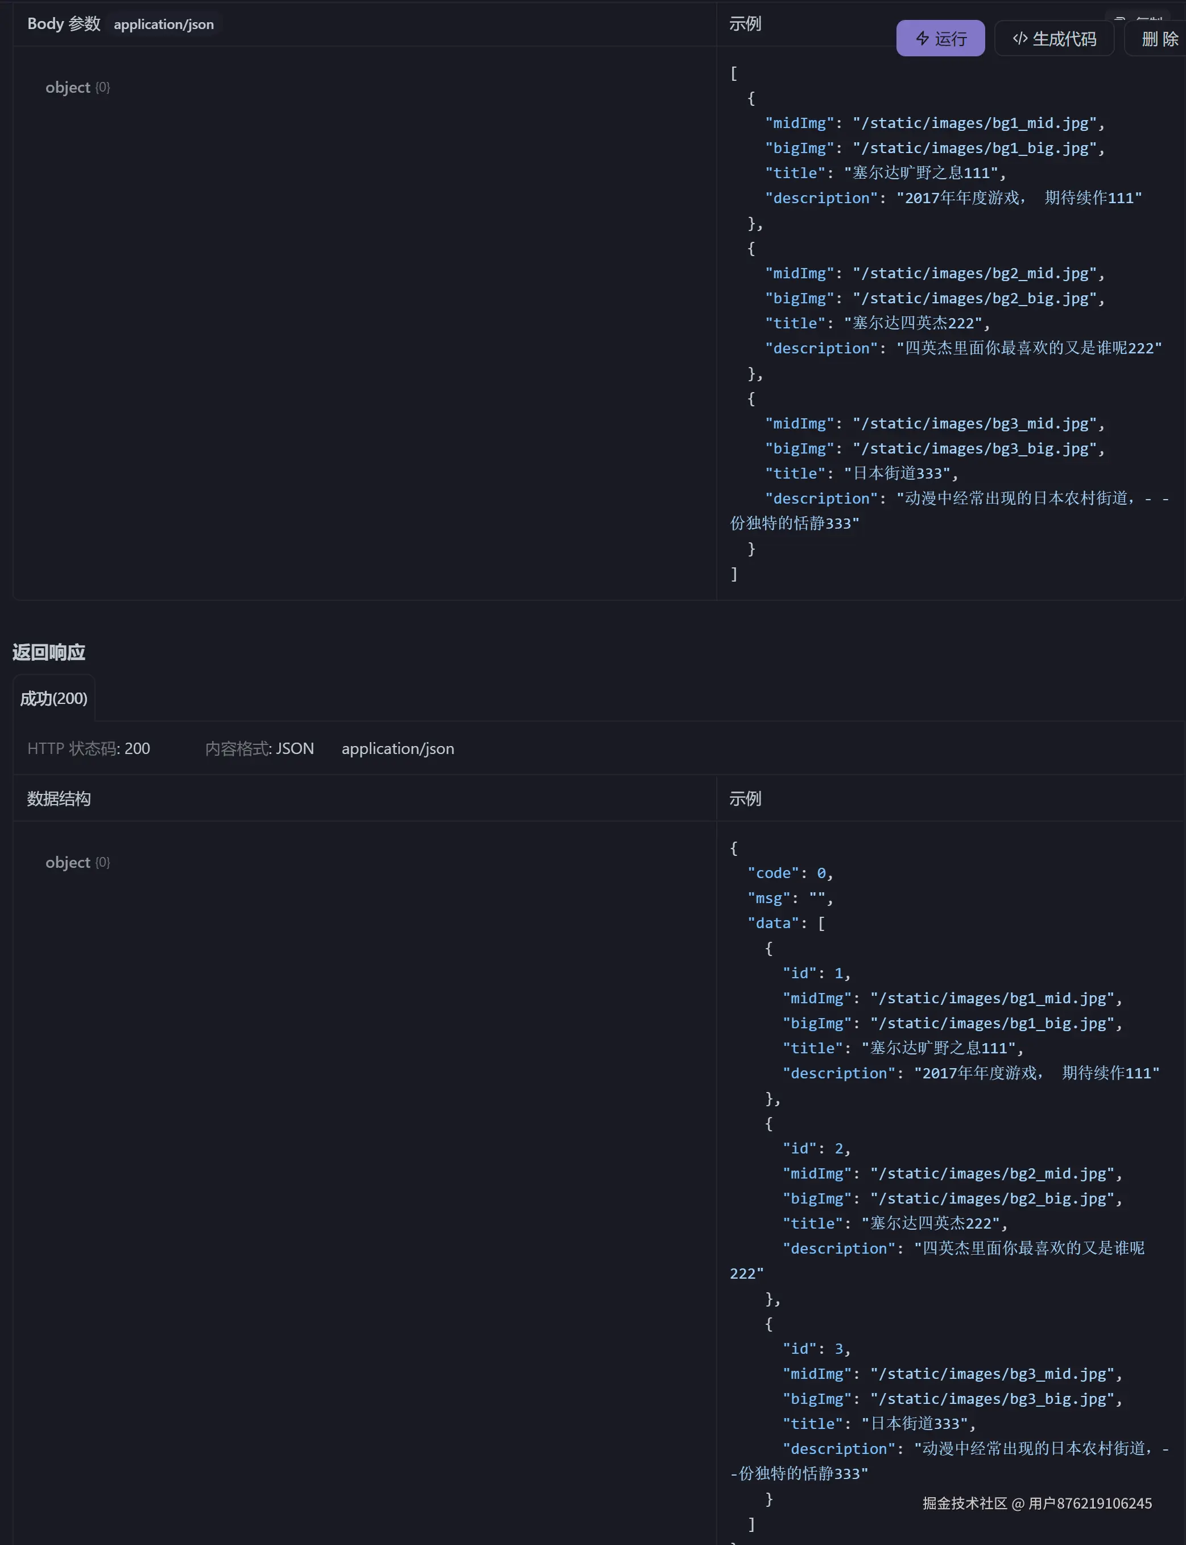Expand object {0} under Body 参数
The image size is (1186, 1545).
[77, 88]
